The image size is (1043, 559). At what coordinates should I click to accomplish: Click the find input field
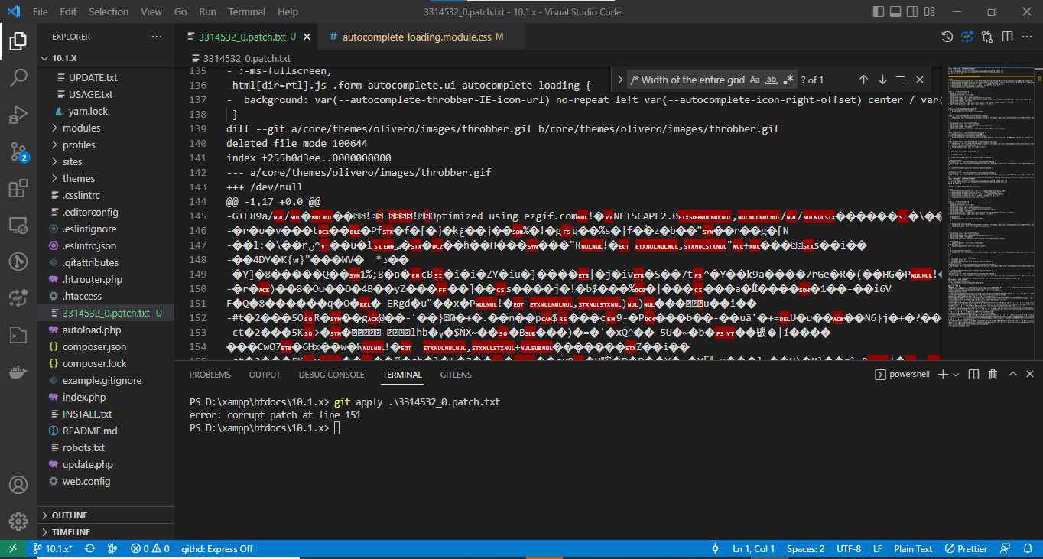click(x=686, y=80)
